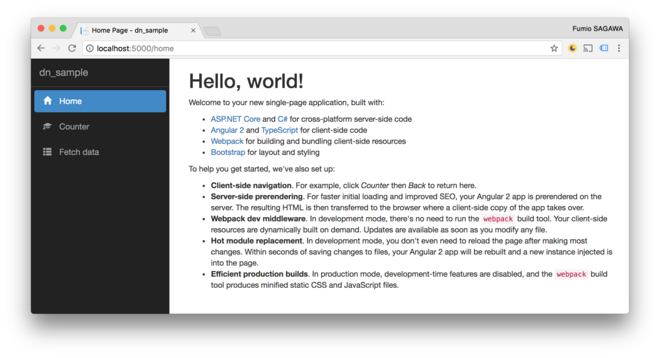The image size is (660, 358).
Task: Click the house icon beside Home
Action: point(48,100)
